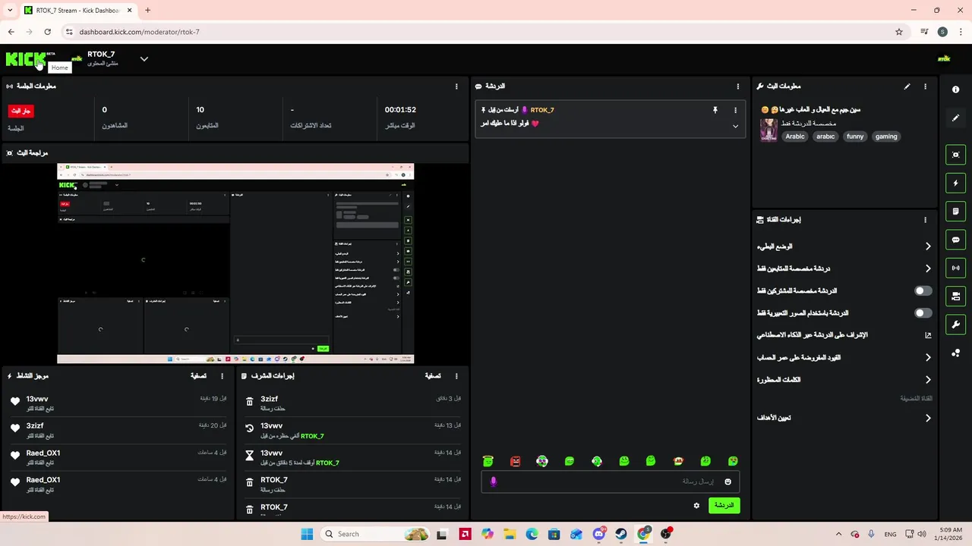The height and width of the screenshot is (546, 972).
Task: Click filter button in moderator actions panel
Action: click(x=433, y=376)
